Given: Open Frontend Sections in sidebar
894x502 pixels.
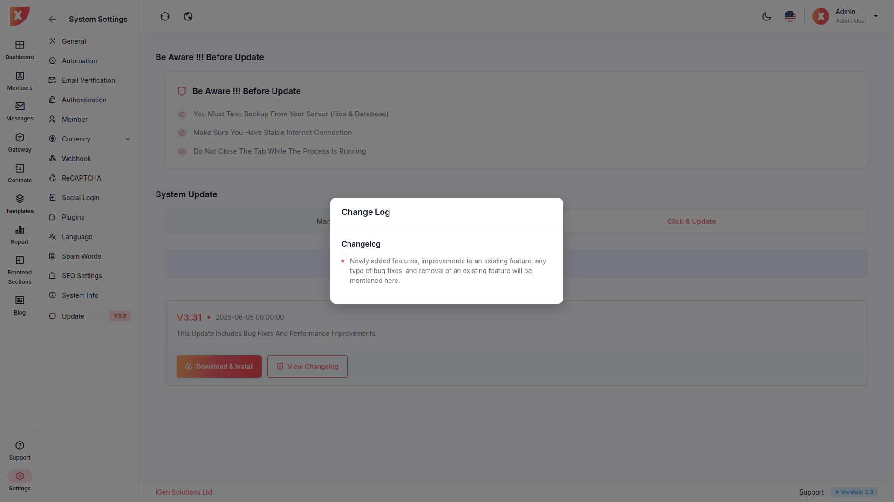Looking at the screenshot, I should point(20,270).
